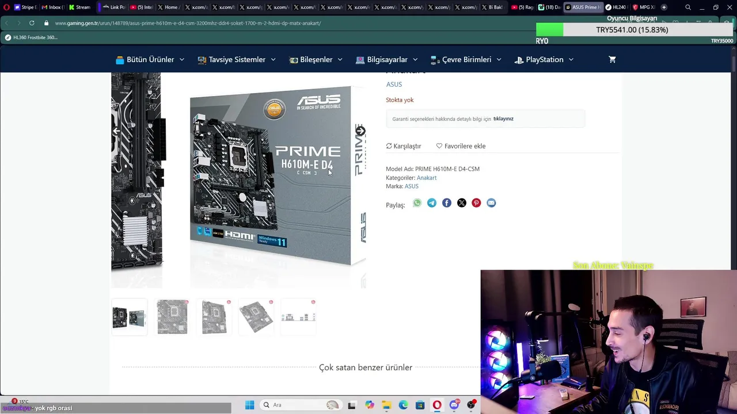737x414 pixels.
Task: Select angled motherboard thumbnail
Action: pos(256,317)
